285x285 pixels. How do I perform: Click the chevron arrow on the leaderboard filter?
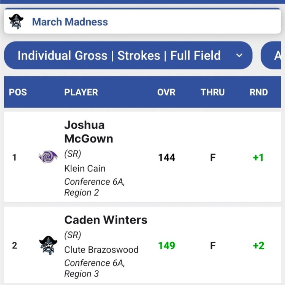[239, 56]
